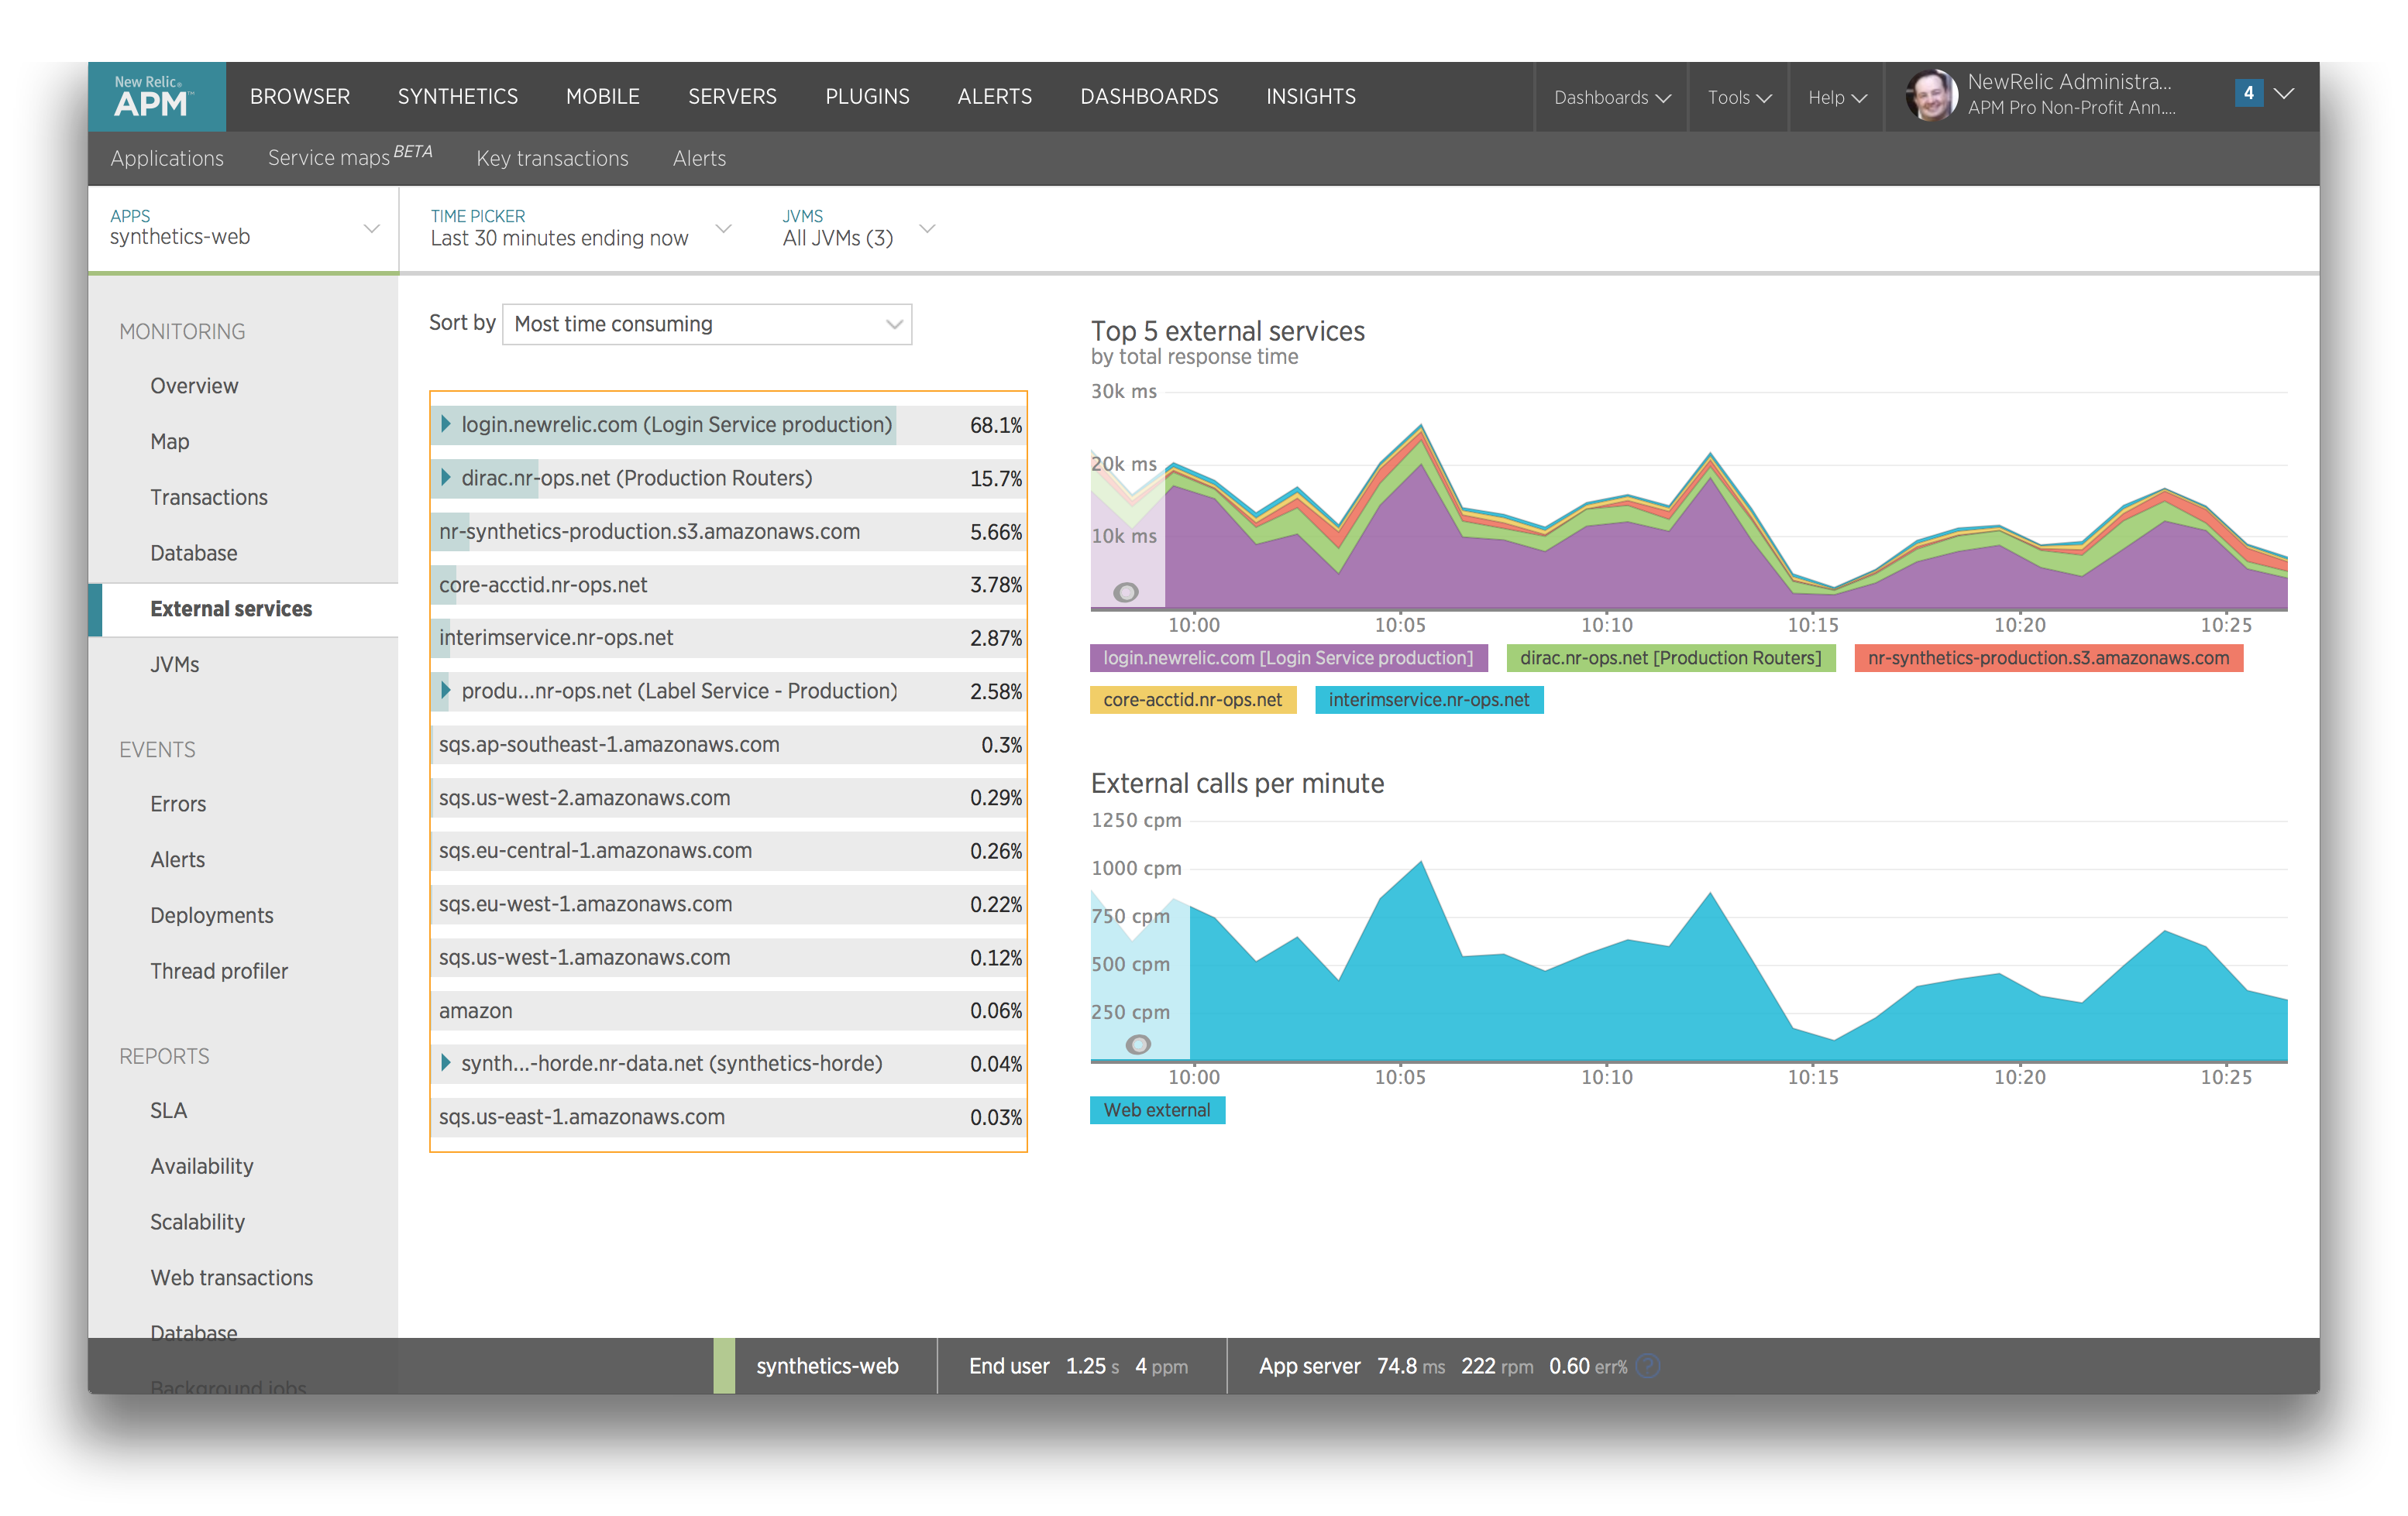Open PLUGINS product tab

click(x=867, y=96)
